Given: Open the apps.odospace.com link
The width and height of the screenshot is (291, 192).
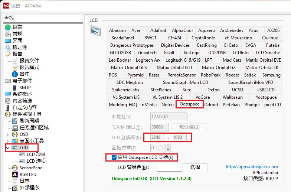Looking at the screenshot, I should point(252,167).
